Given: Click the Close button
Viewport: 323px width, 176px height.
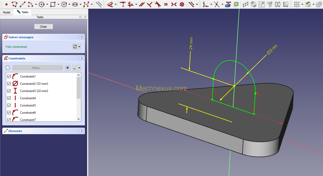Looking at the screenshot, I should point(43,27).
